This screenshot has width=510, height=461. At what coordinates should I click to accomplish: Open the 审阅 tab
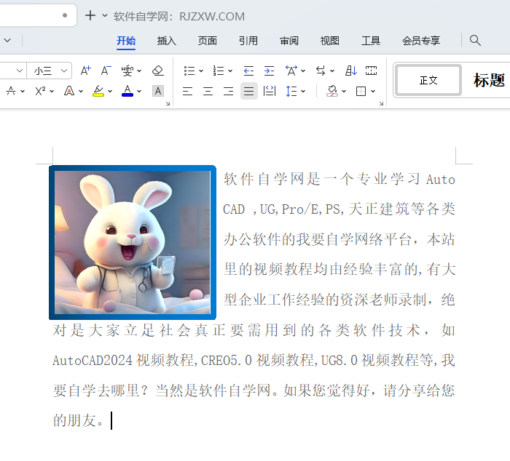tap(289, 41)
